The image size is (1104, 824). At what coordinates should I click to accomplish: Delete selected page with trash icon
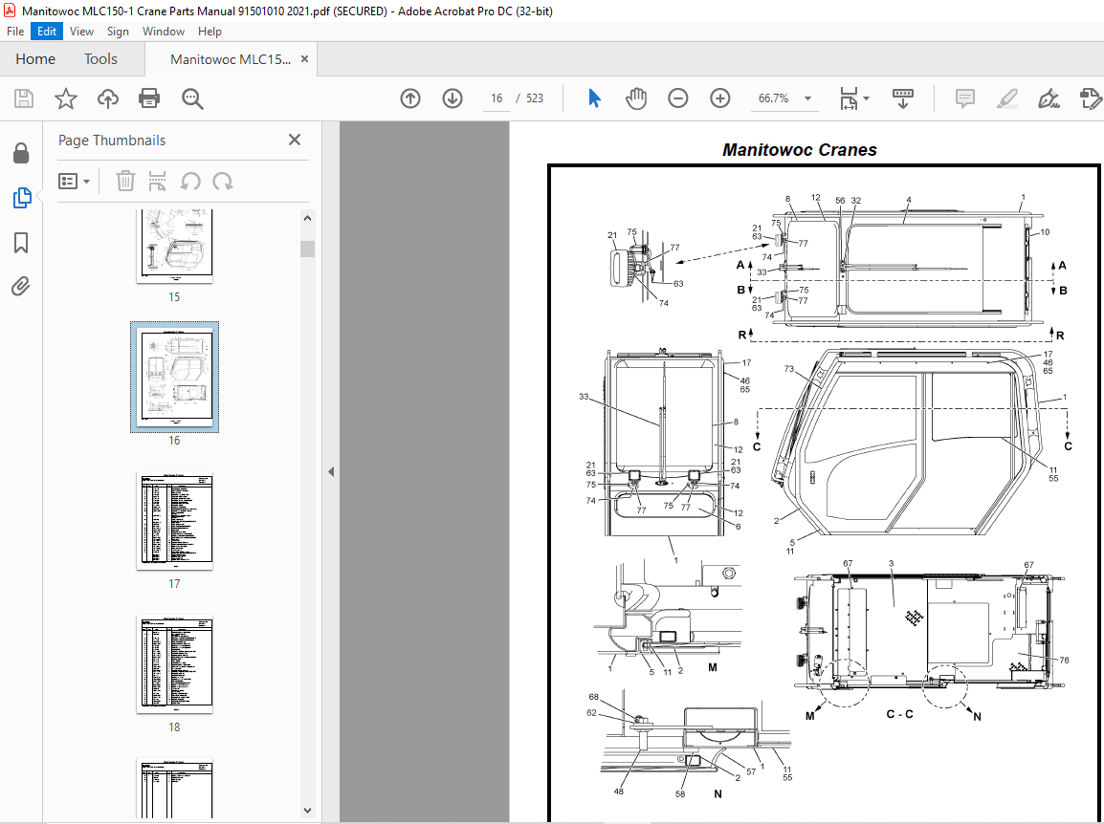point(125,181)
